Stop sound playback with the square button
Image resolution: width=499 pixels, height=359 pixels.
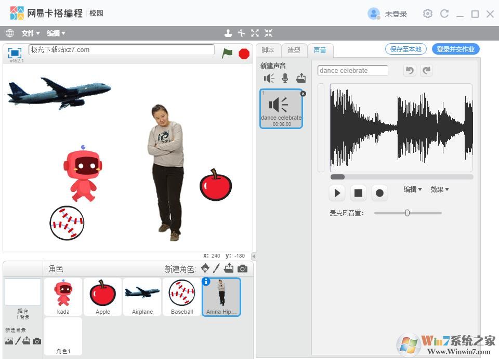click(x=358, y=193)
